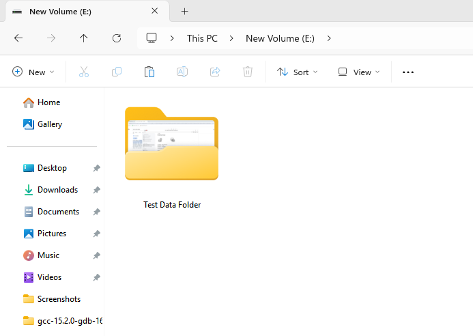Viewport: 473px width, 336px height.
Task: Refresh the current folder view
Action: click(117, 38)
